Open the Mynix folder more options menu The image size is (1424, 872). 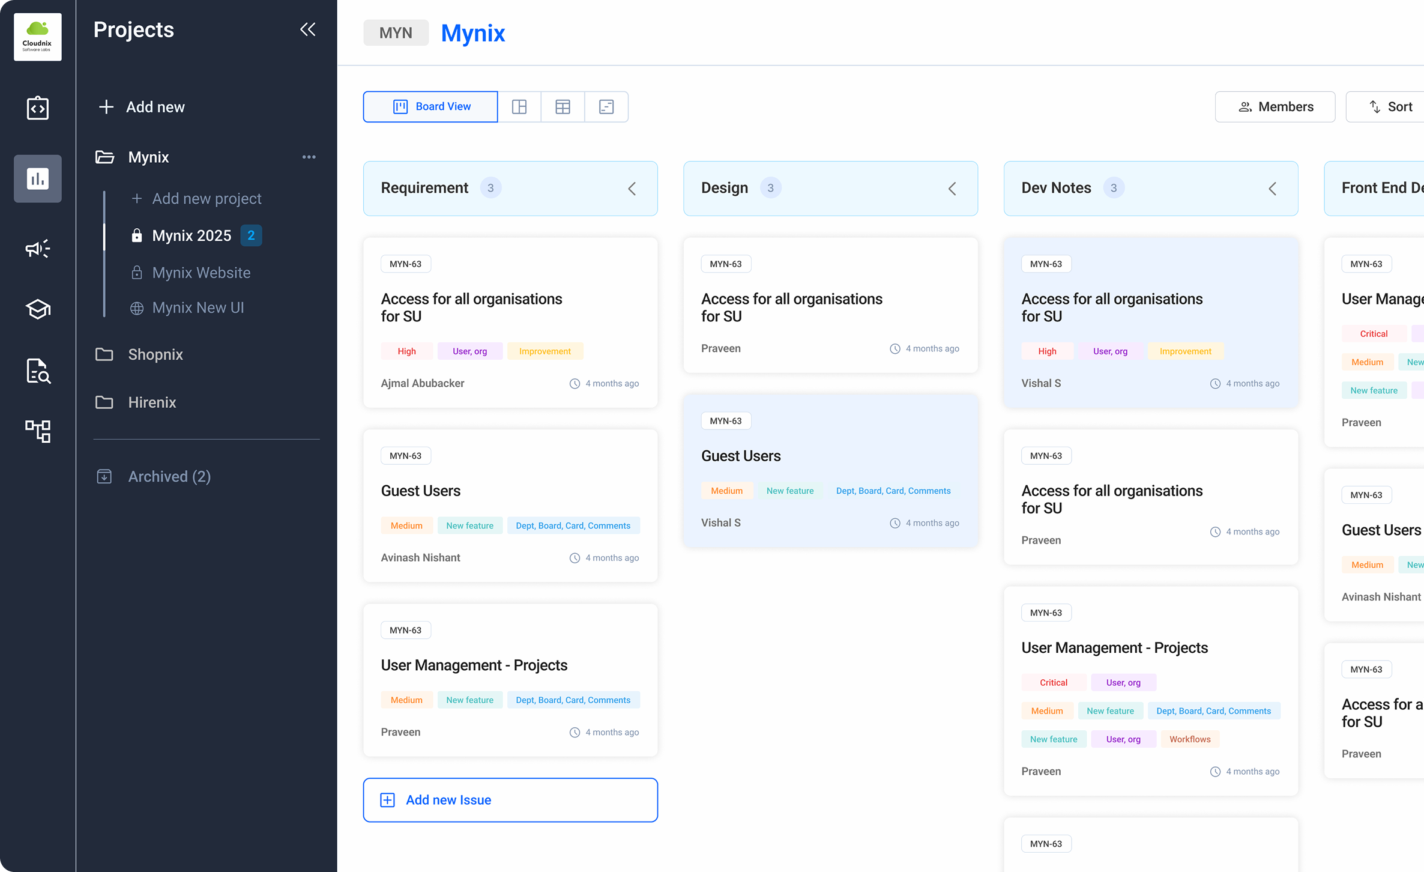tap(309, 157)
